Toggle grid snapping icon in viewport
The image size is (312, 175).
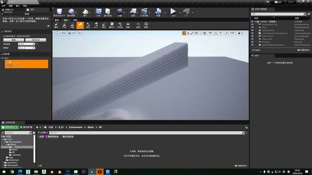tap(205, 33)
